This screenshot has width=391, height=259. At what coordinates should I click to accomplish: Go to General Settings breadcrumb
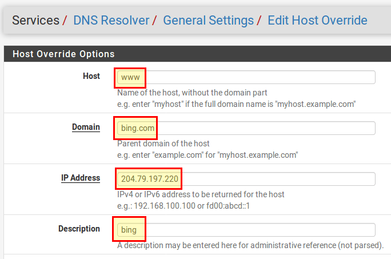coord(208,21)
